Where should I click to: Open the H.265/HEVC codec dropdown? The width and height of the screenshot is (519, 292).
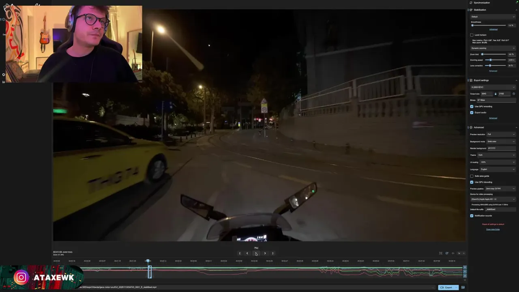pos(493,87)
